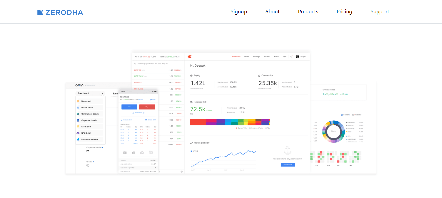
Task: Select the Current portfolio radio button
Action: coord(341,115)
